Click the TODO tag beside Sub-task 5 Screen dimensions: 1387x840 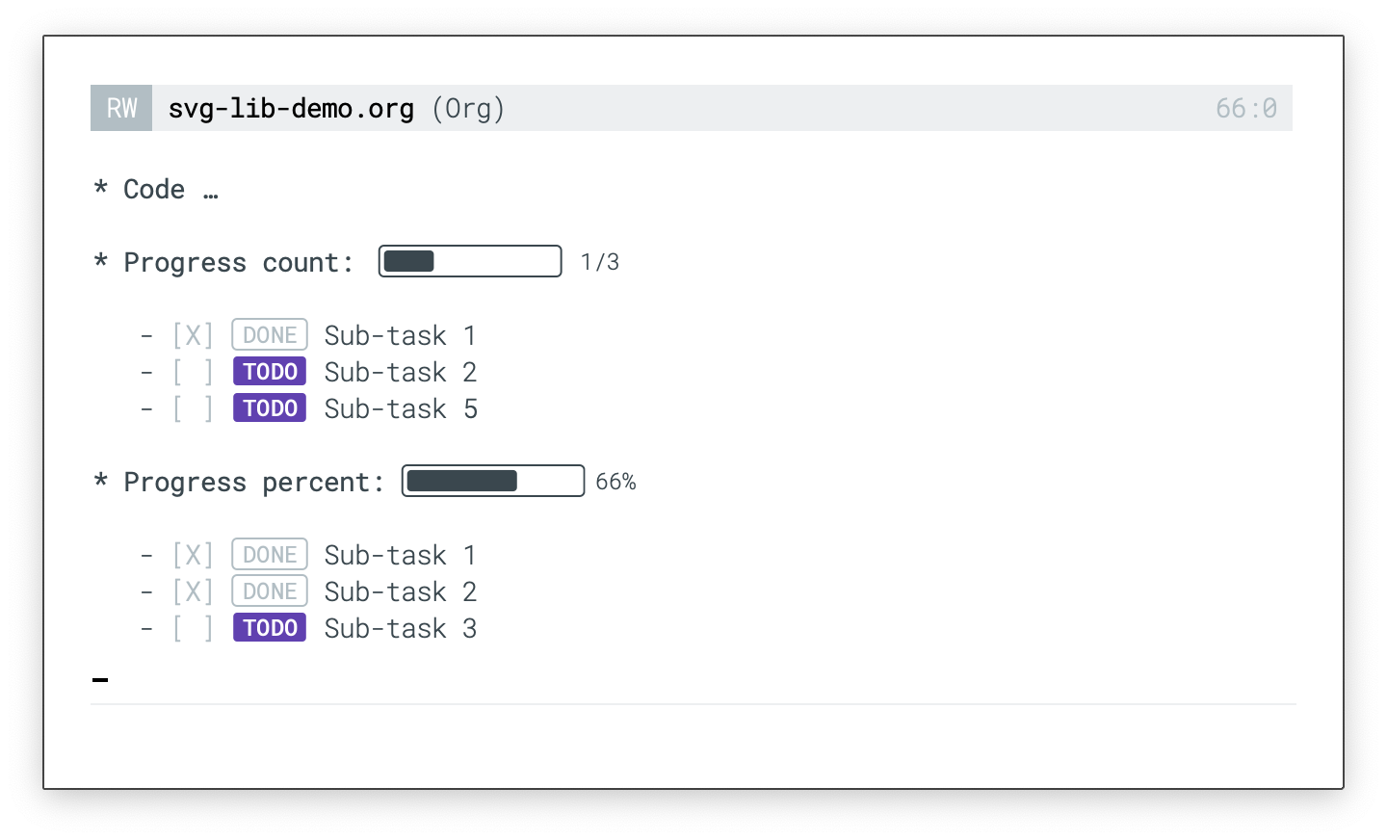pos(270,408)
